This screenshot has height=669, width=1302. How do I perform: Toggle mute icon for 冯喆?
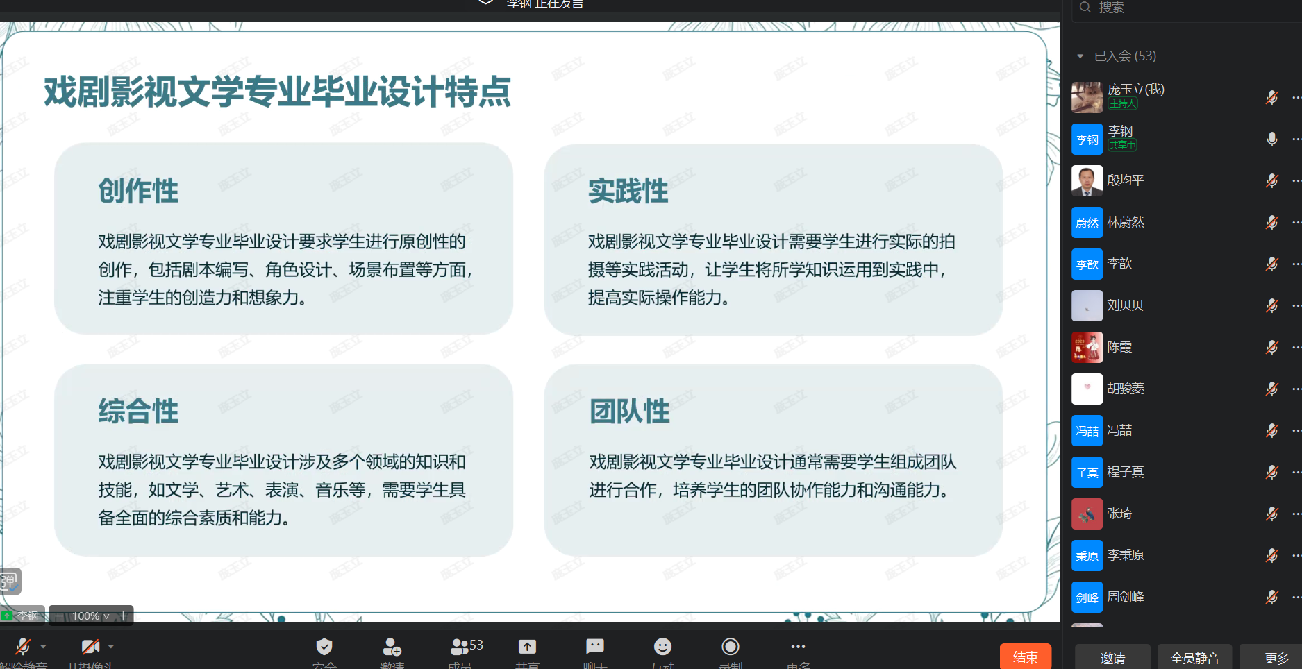(1271, 430)
